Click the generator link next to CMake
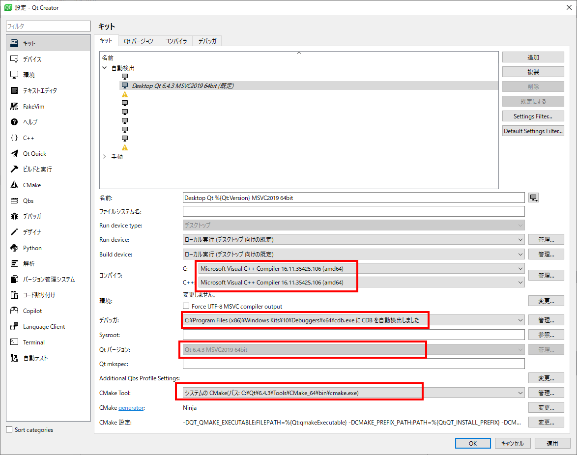 [131, 407]
